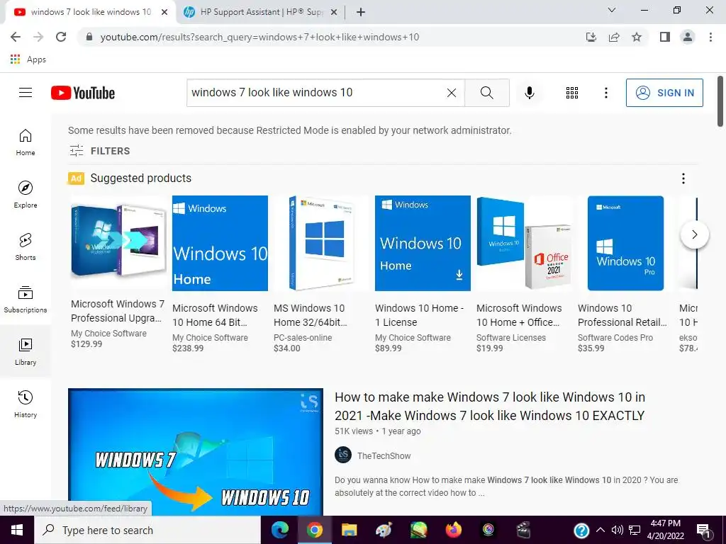Go to the YouTube logo homepage
726x544 pixels.
(x=83, y=93)
